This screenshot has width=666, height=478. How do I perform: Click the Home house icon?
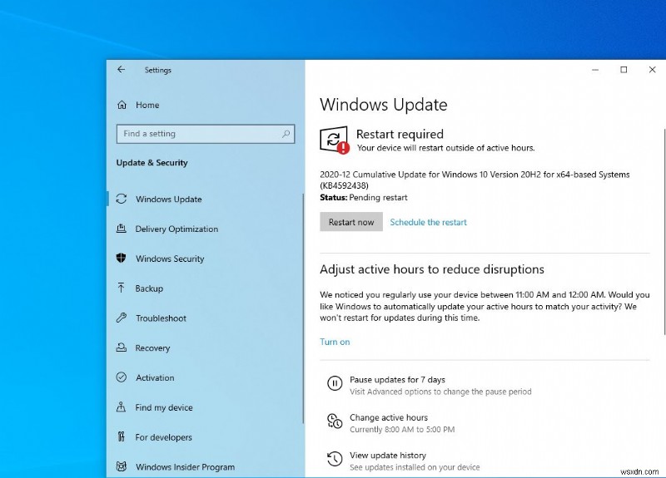tap(122, 105)
